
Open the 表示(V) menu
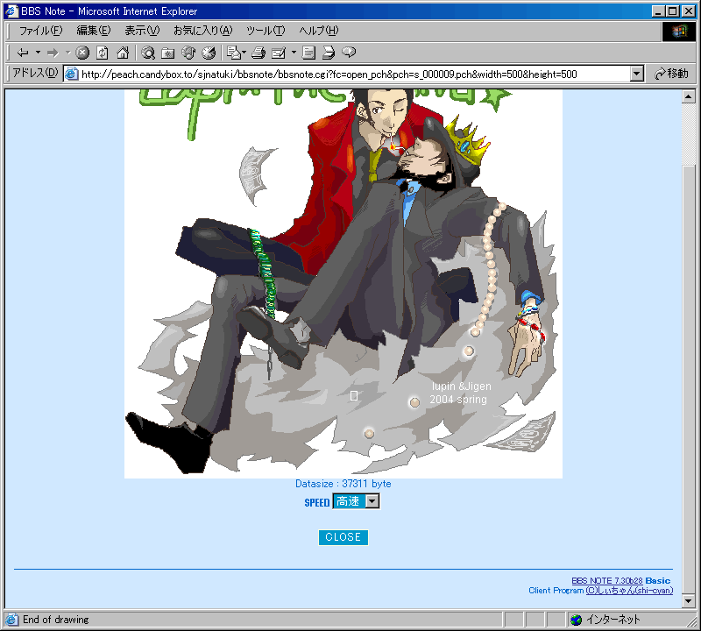pos(142,31)
